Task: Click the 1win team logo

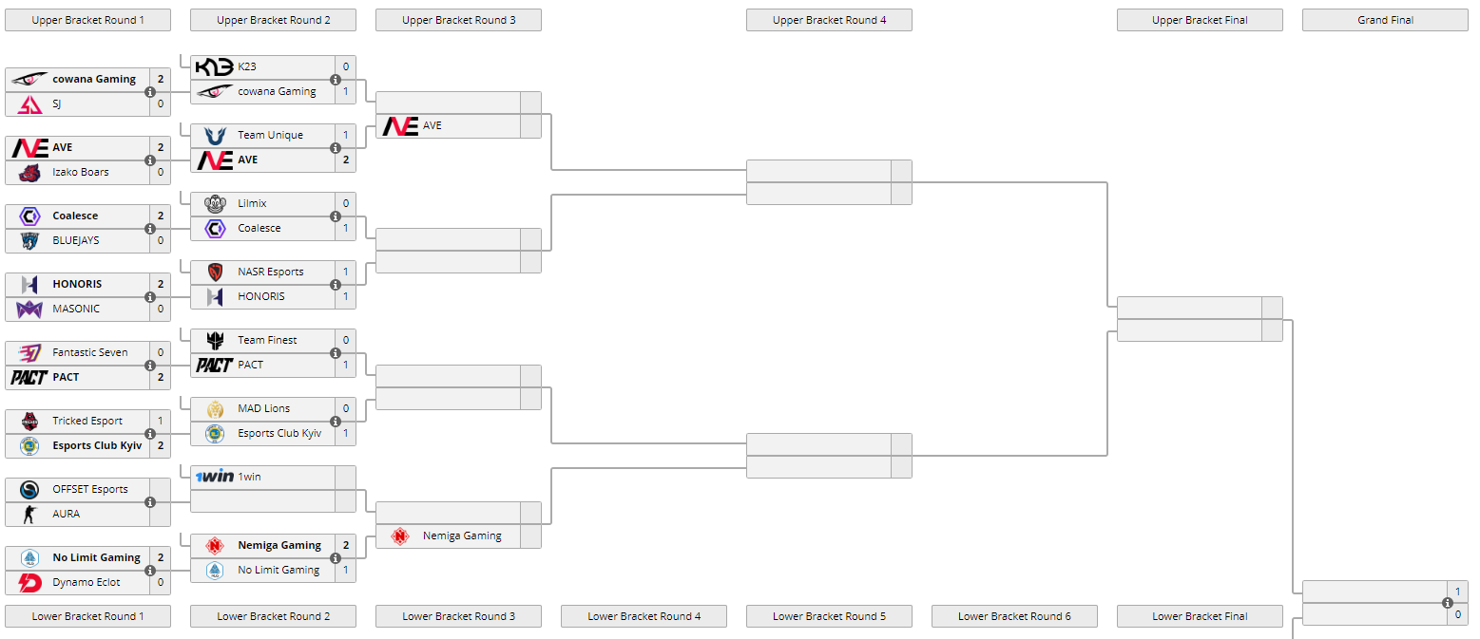Action: pos(214,477)
